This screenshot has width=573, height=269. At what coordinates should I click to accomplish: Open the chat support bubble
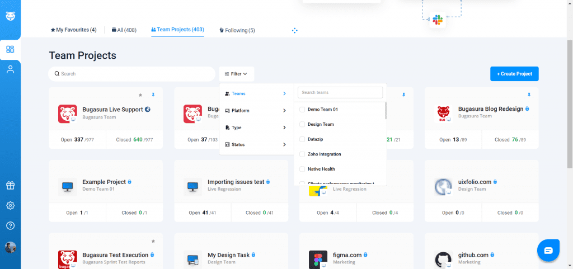click(548, 251)
